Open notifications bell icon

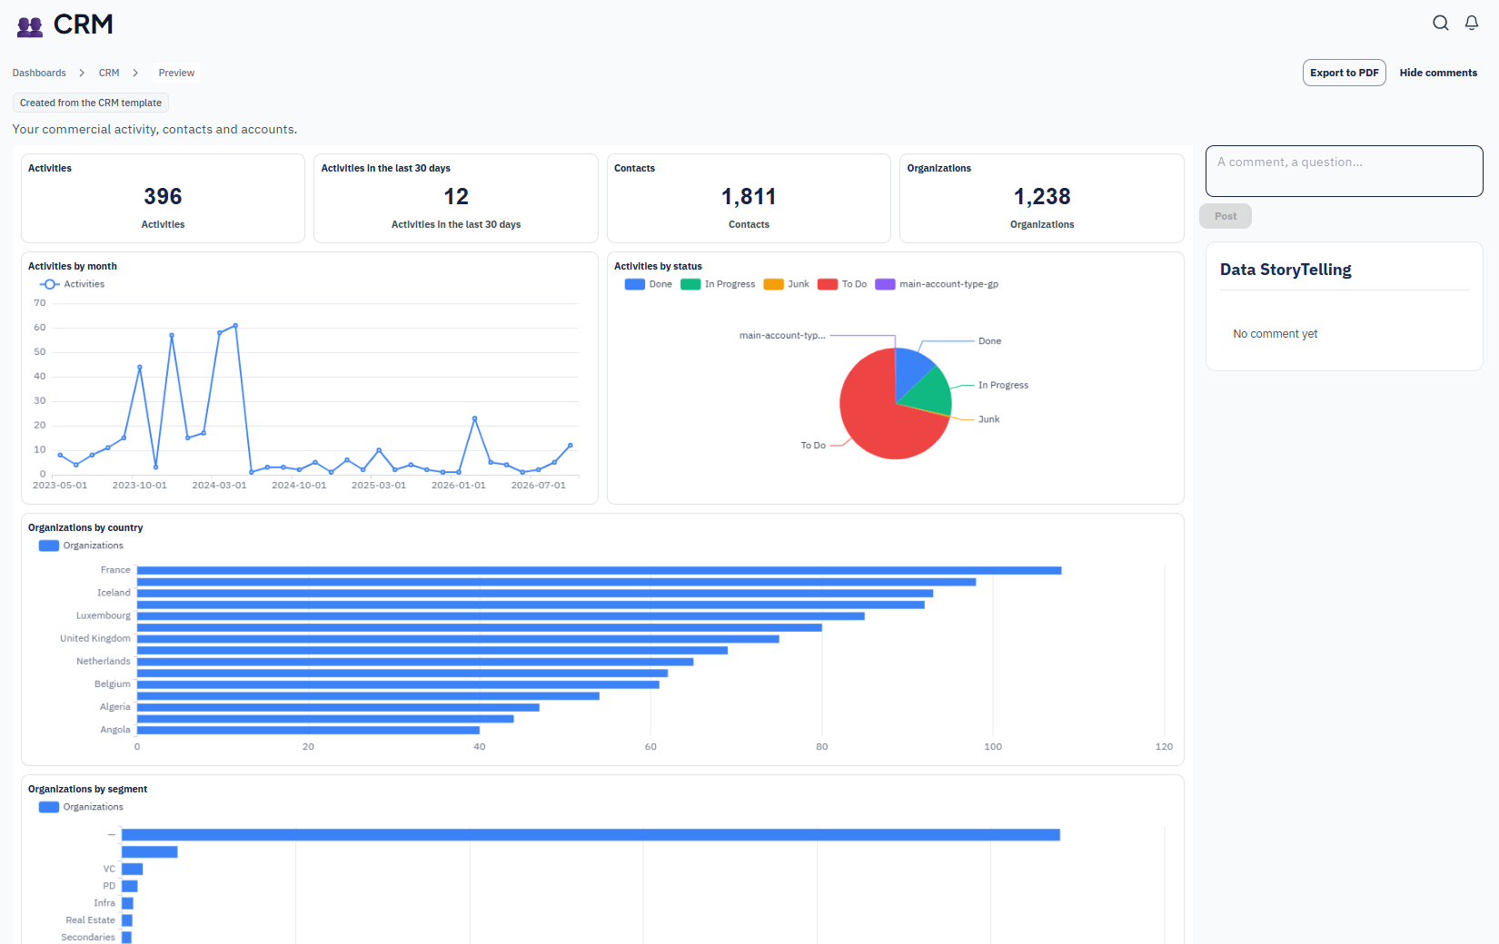[1472, 23]
